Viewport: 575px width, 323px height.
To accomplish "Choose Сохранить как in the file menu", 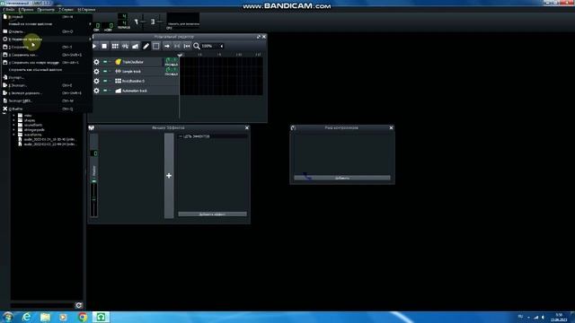I will click(x=47, y=55).
